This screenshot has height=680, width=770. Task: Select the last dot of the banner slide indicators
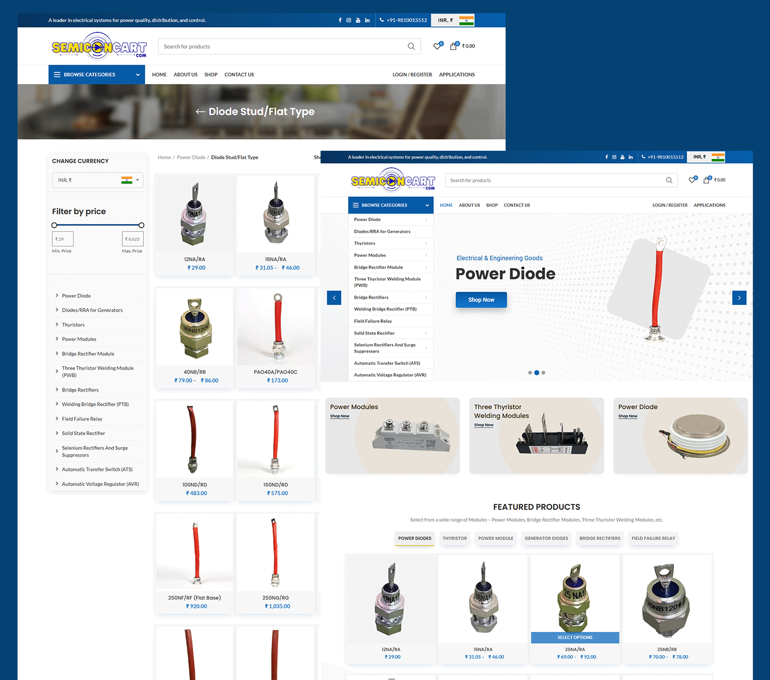(544, 373)
